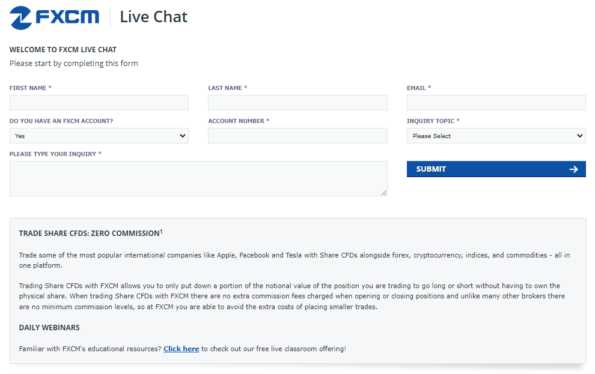Focus the Last Name field

tap(297, 103)
